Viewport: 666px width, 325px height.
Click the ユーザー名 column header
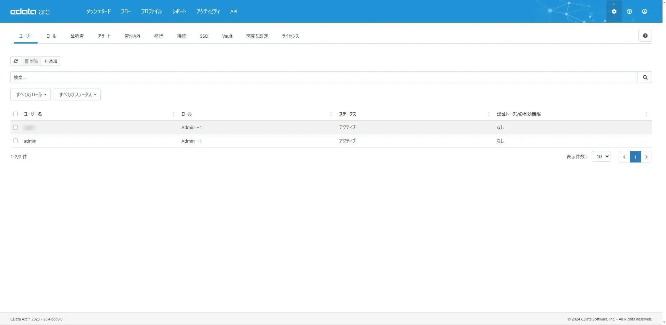33,114
